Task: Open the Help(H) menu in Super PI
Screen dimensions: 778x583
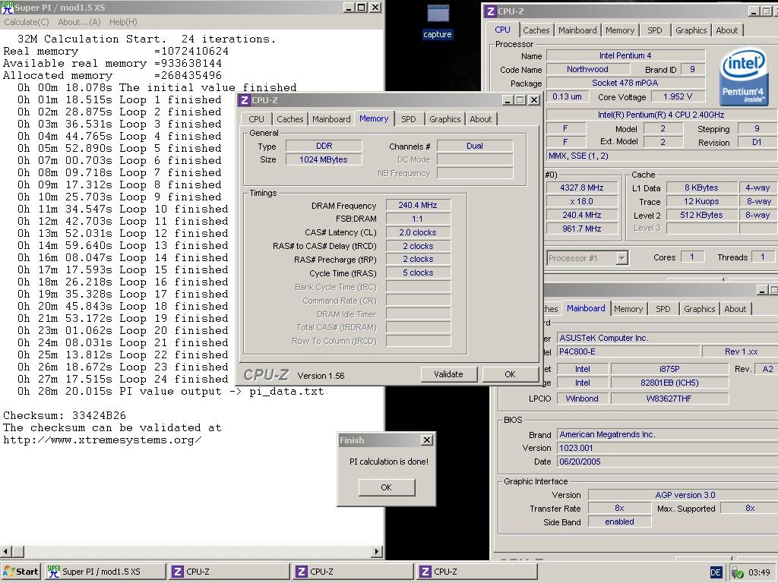Action: [x=123, y=22]
